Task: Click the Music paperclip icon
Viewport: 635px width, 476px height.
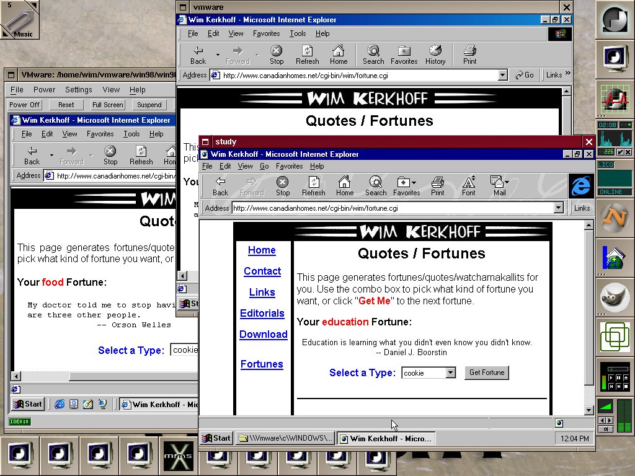Action: coord(19,20)
